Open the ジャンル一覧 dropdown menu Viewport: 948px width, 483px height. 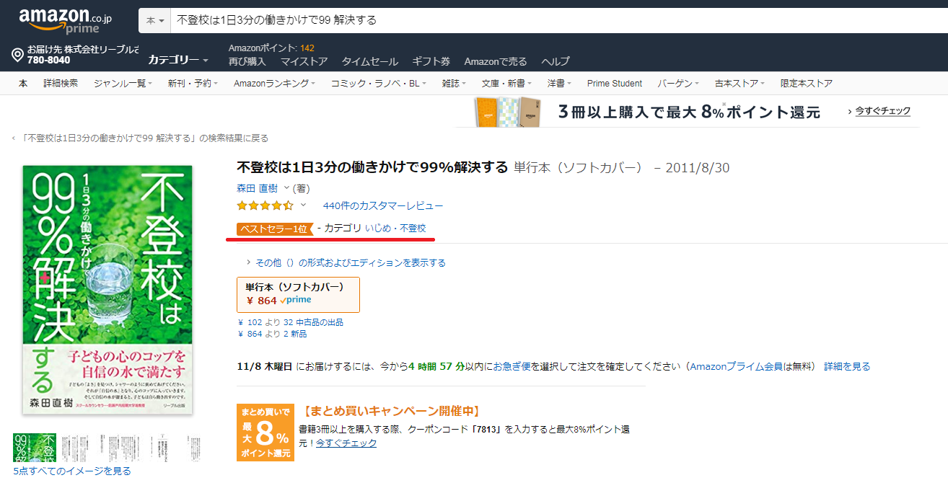[x=123, y=84]
